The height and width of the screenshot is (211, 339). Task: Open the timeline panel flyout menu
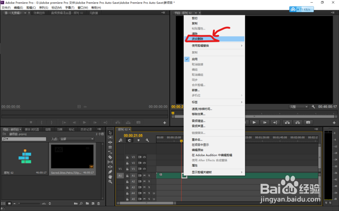coord(316,129)
